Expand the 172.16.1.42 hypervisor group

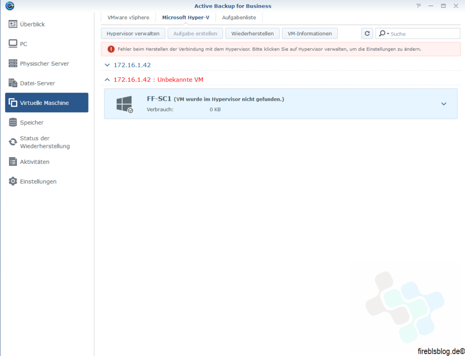(107, 65)
